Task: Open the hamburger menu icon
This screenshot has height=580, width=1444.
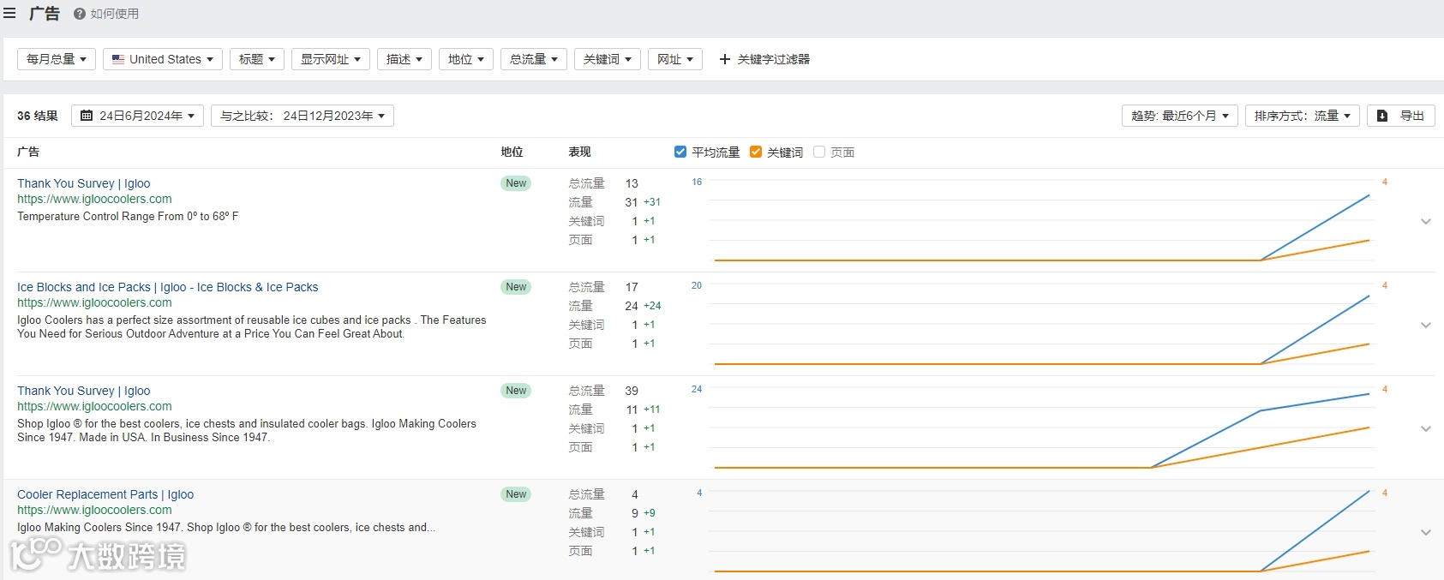Action: coord(9,14)
